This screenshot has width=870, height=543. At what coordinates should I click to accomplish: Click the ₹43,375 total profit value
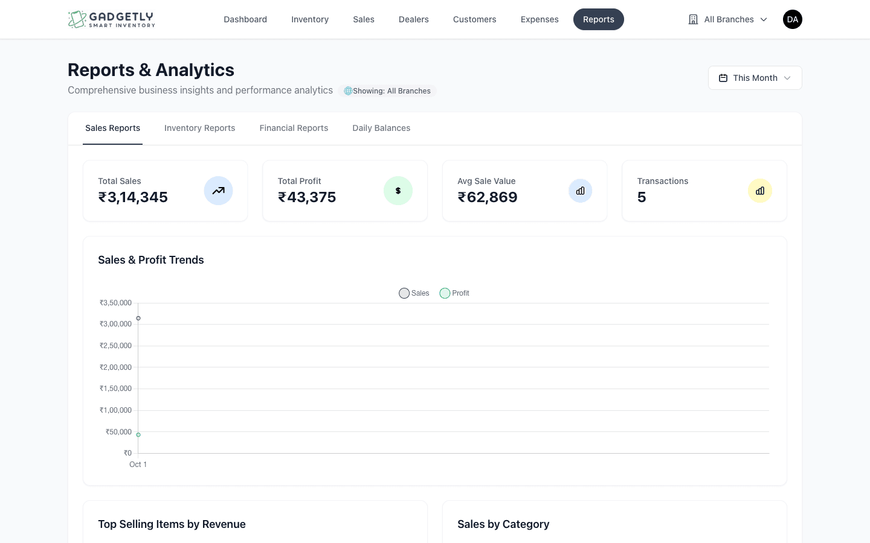tap(307, 197)
